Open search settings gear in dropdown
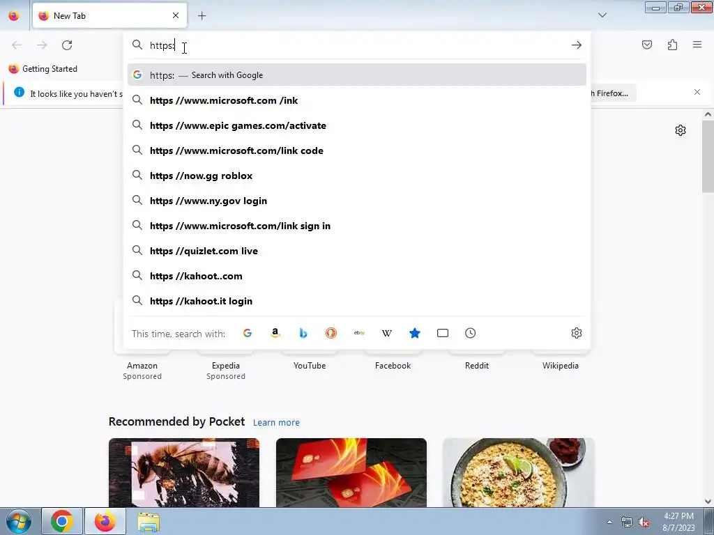Screen dimensions: 714x535 [577, 333]
